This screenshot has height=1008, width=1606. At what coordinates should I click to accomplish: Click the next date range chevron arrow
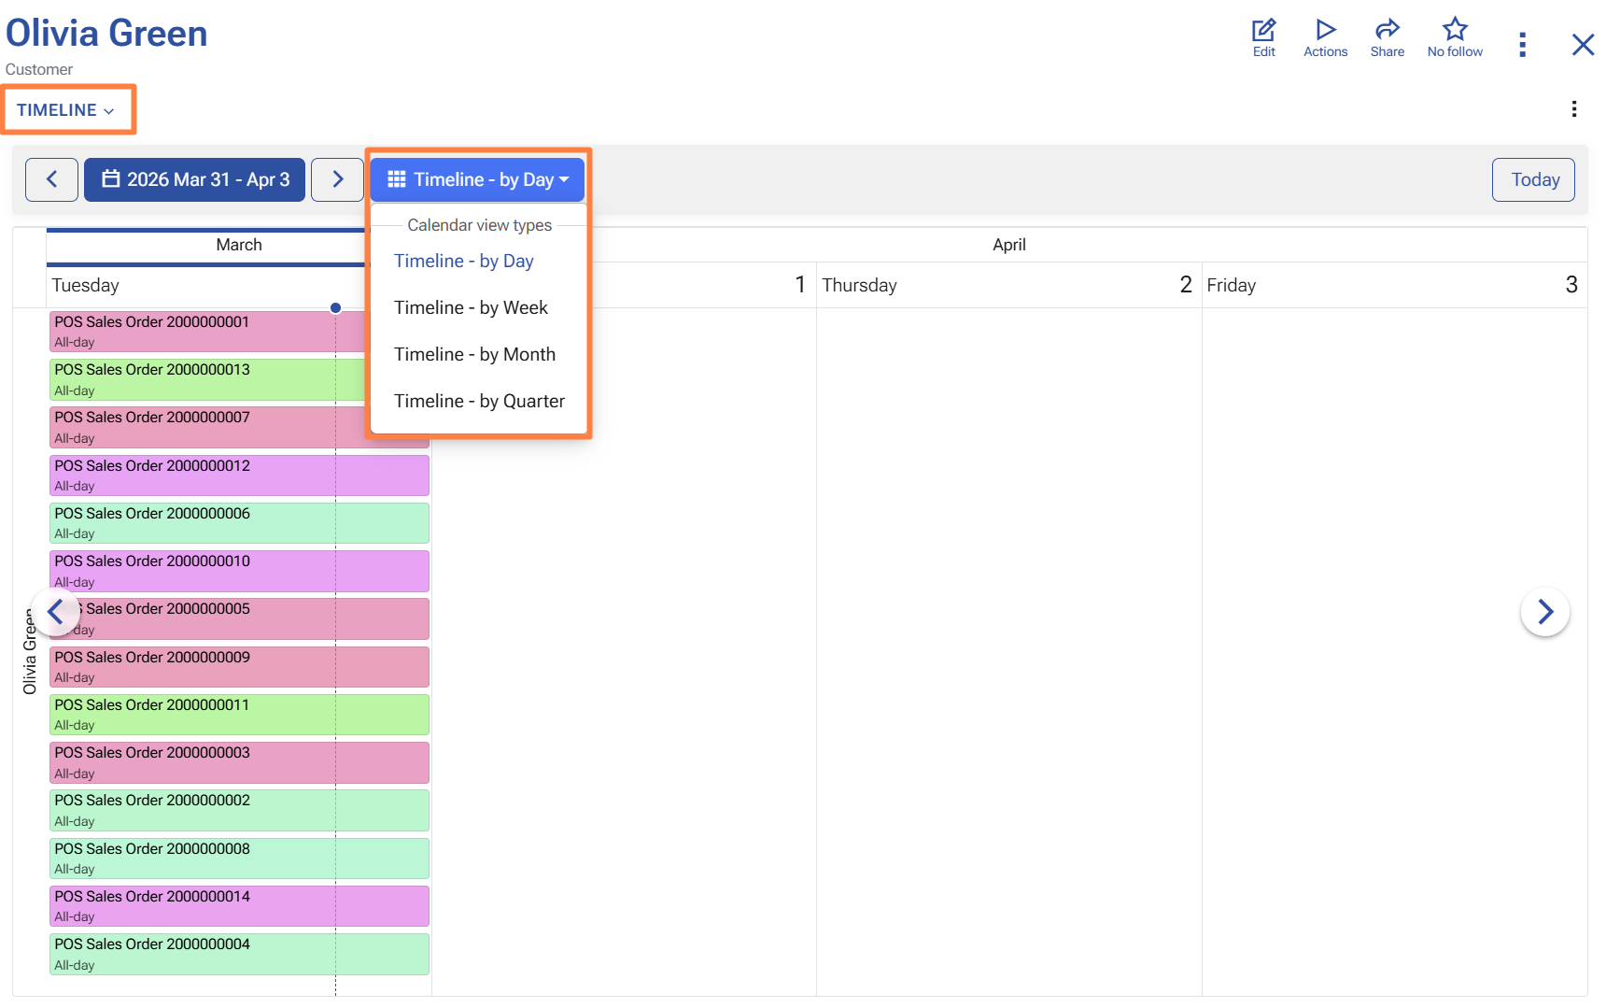tap(337, 179)
